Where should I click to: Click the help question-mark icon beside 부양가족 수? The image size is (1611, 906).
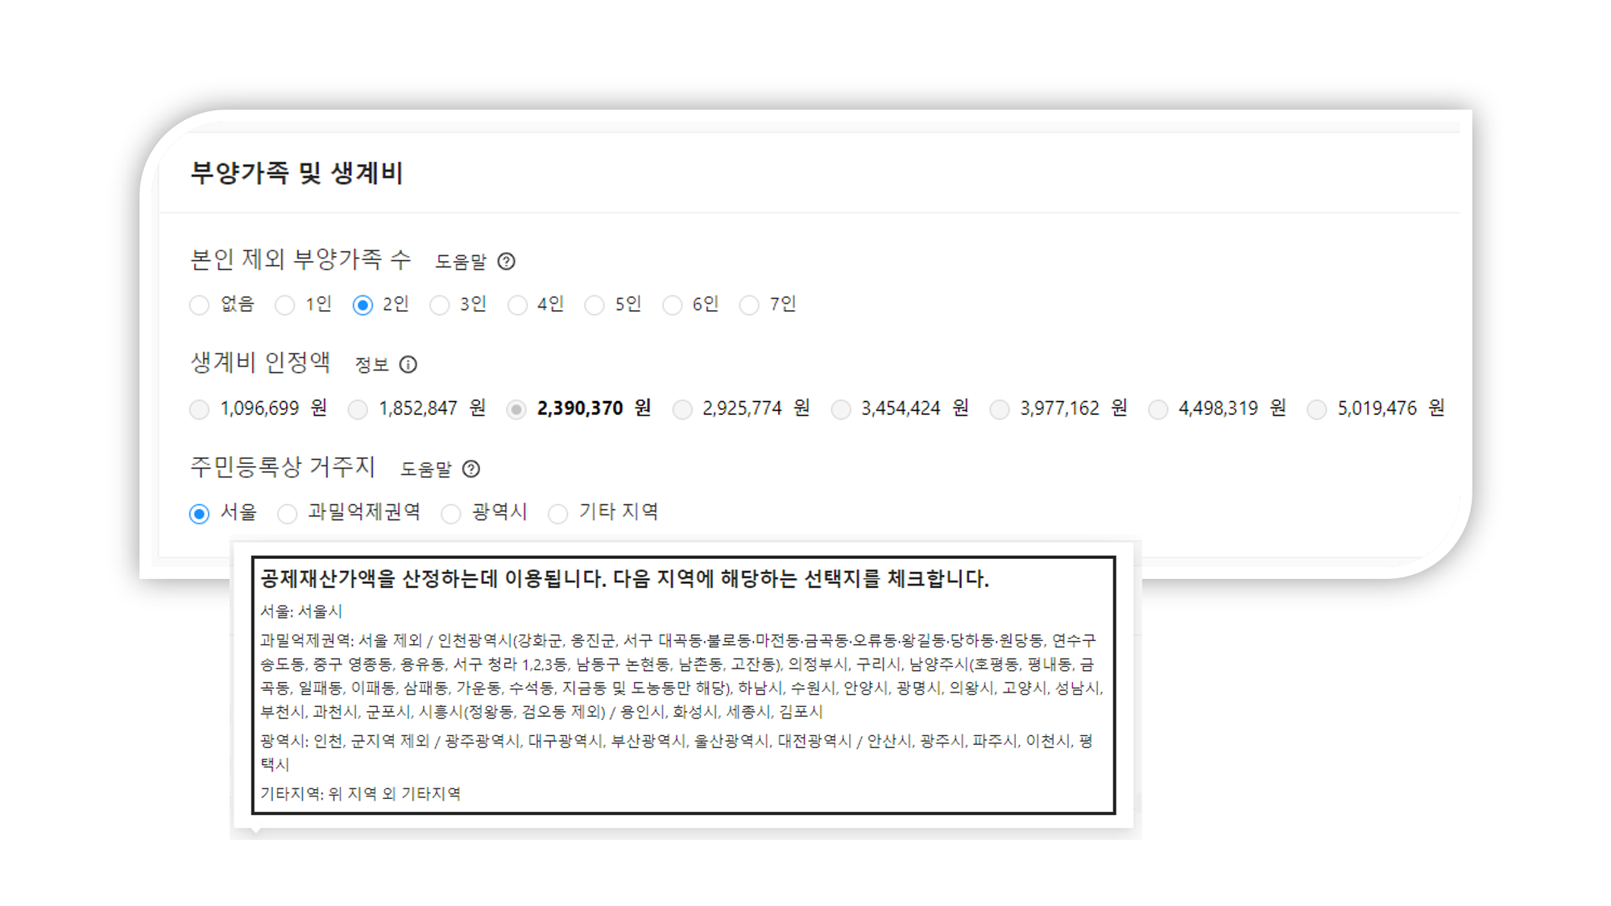point(506,262)
